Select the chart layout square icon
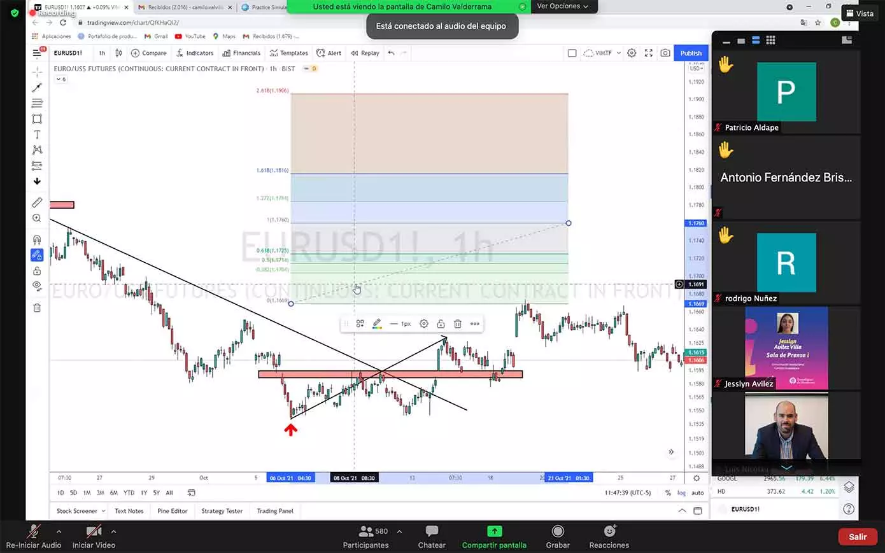The height and width of the screenshot is (553, 885). [572, 53]
